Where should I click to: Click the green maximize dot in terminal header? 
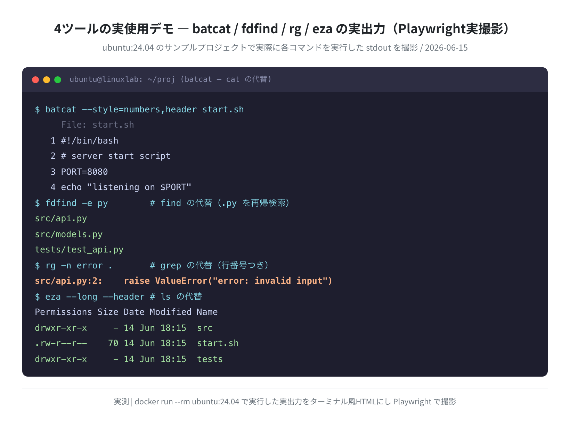(58, 80)
